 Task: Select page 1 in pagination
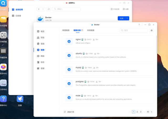[x=134, y=112]
